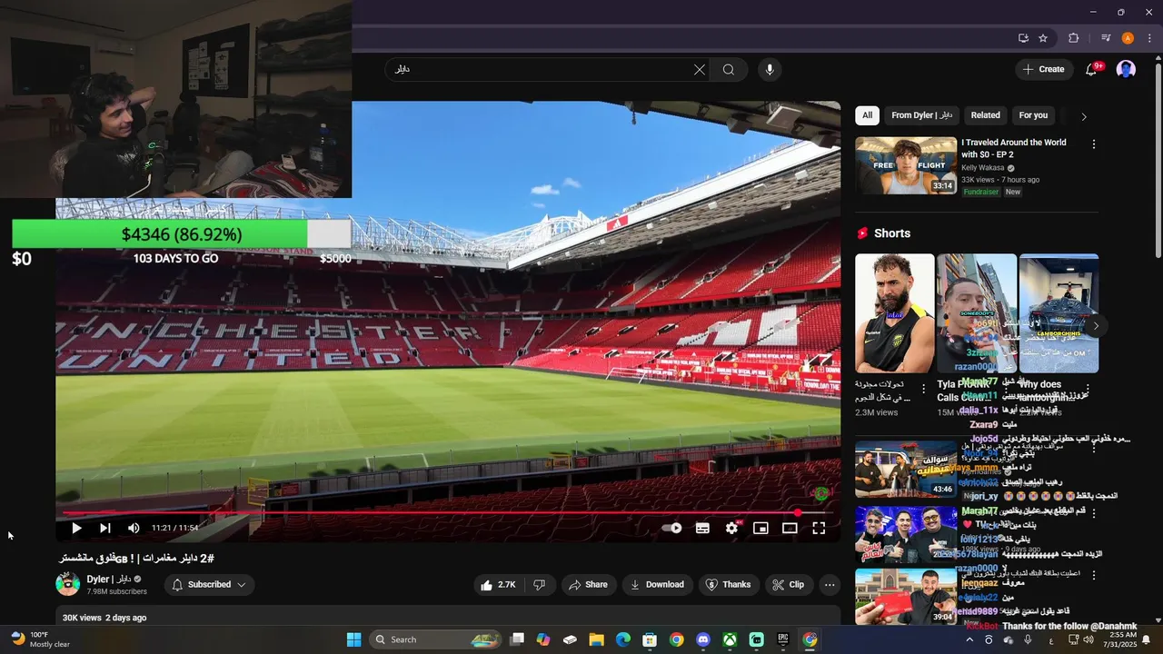This screenshot has width=1163, height=654.
Task: Share the current video
Action: point(588,585)
